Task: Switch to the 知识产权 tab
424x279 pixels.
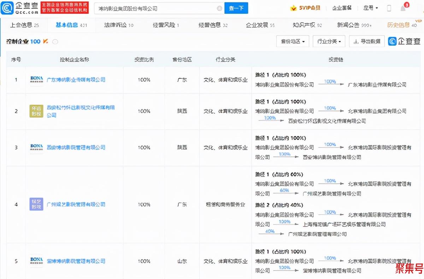Action: click(307, 25)
